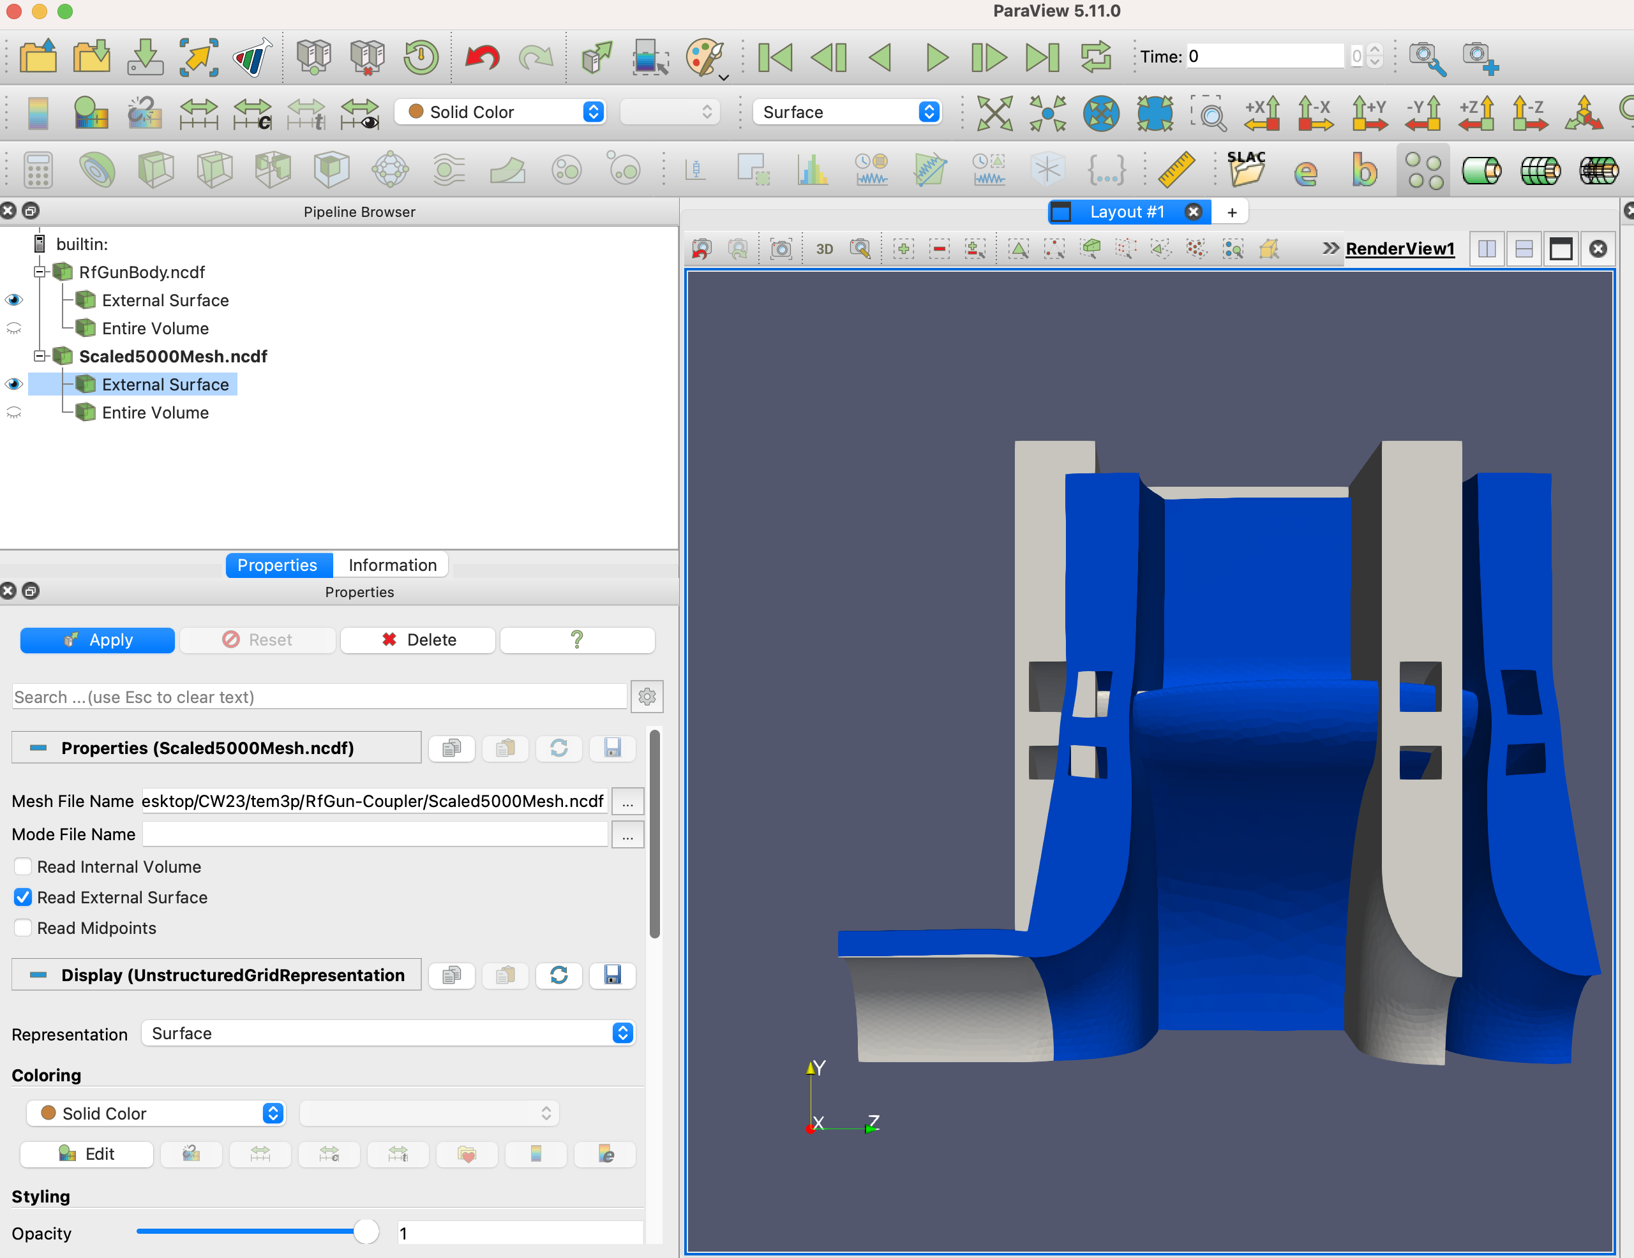
Task: Click the Ruler measurement tool icon
Action: tap(1176, 170)
